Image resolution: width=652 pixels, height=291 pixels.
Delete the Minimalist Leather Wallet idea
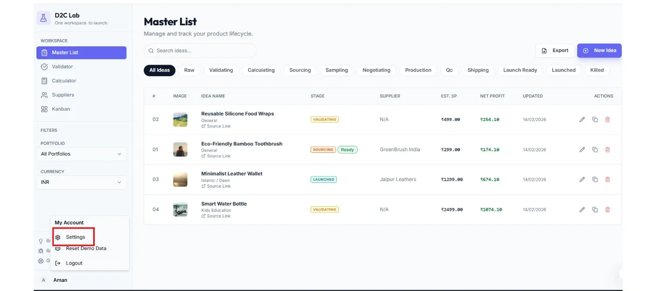tap(607, 179)
